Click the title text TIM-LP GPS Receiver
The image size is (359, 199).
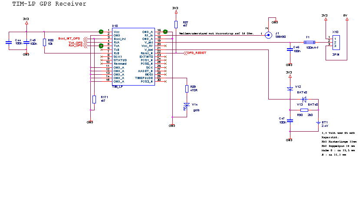click(49, 3)
